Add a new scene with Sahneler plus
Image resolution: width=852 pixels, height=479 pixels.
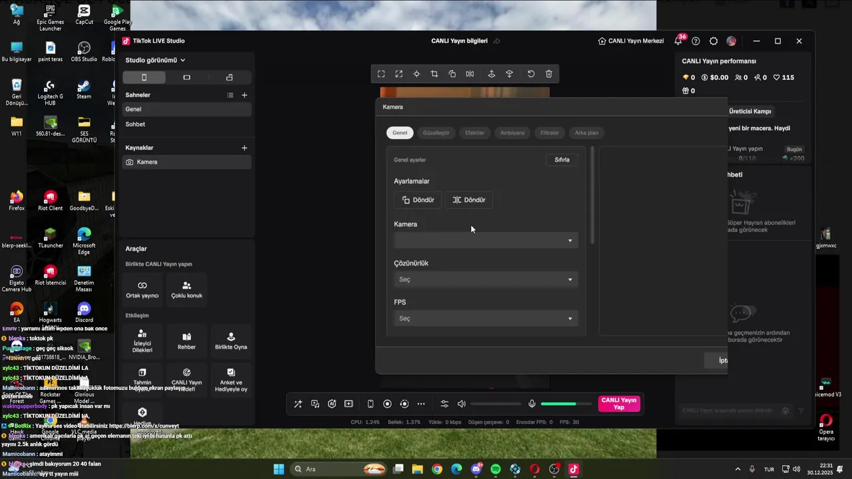pos(244,95)
